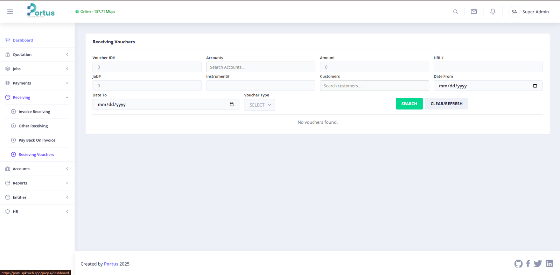Open the Facebook icon in footer

(528, 264)
